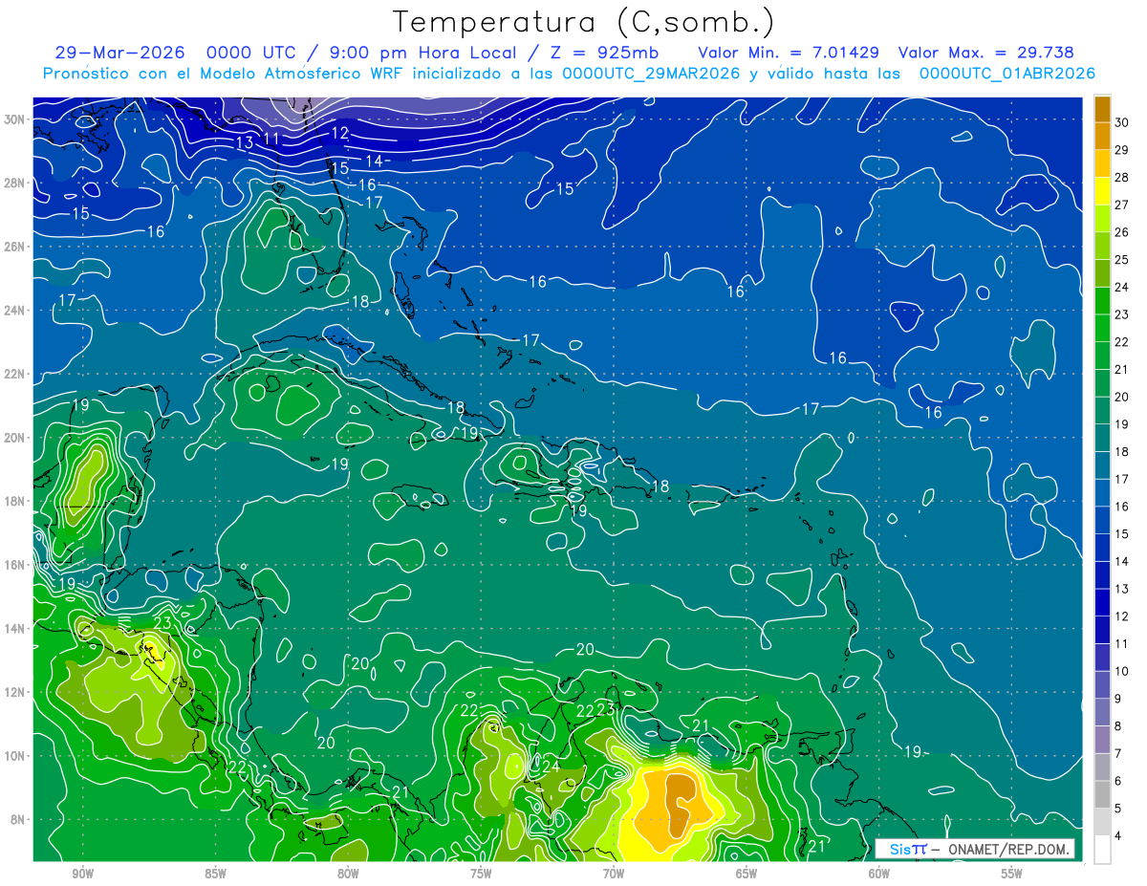Click the green 22 legend color swatch
The width and height of the screenshot is (1147, 886).
pyautogui.click(x=1102, y=328)
